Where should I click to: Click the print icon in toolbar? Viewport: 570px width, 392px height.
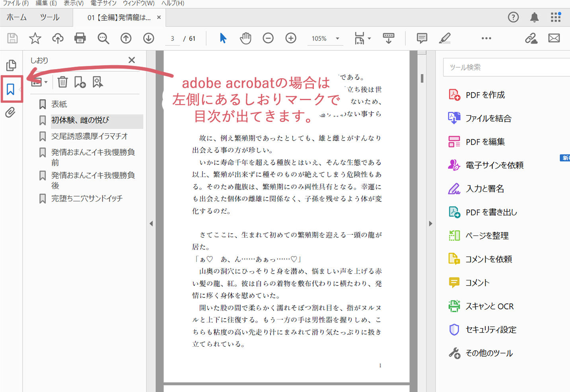tap(80, 38)
